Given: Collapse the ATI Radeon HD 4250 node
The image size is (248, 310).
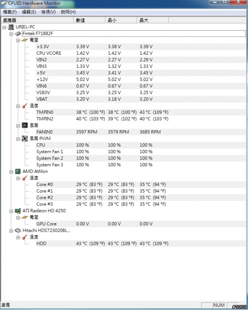Looking at the screenshot, I should pyautogui.click(x=11, y=211).
